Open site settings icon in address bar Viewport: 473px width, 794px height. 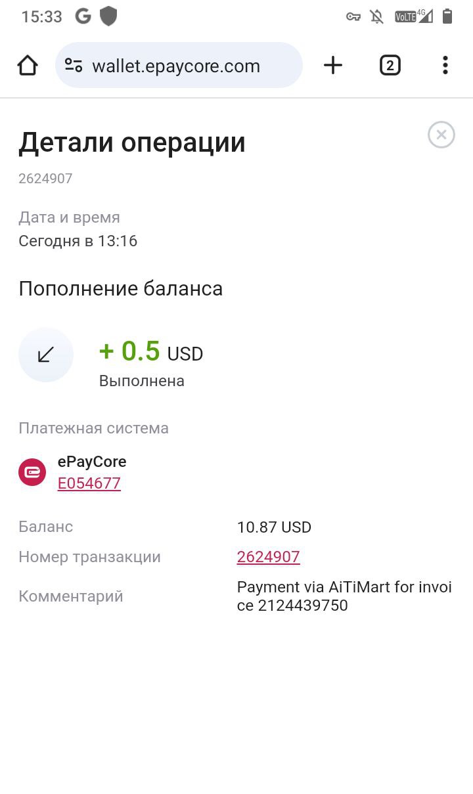click(74, 65)
